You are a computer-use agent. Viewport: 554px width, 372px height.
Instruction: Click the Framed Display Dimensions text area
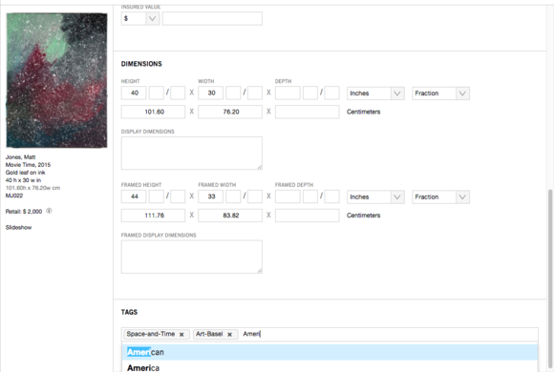point(191,257)
